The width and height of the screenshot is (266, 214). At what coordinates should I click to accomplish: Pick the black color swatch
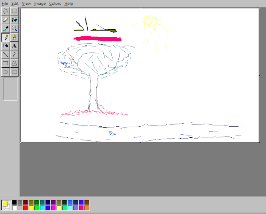pyautogui.click(x=15, y=202)
